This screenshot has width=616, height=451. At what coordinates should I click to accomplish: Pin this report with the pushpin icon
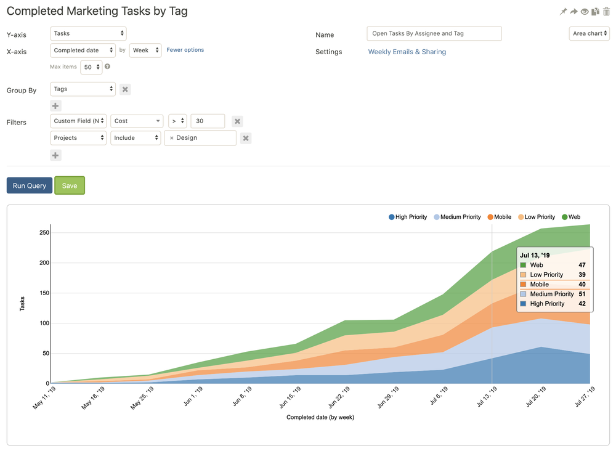pyautogui.click(x=563, y=12)
